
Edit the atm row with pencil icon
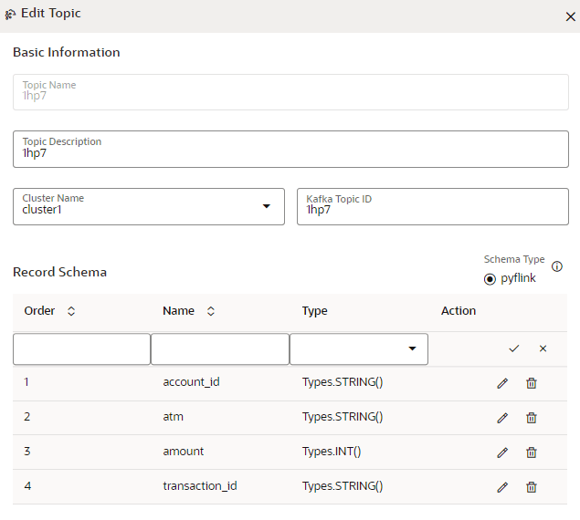[x=501, y=418]
